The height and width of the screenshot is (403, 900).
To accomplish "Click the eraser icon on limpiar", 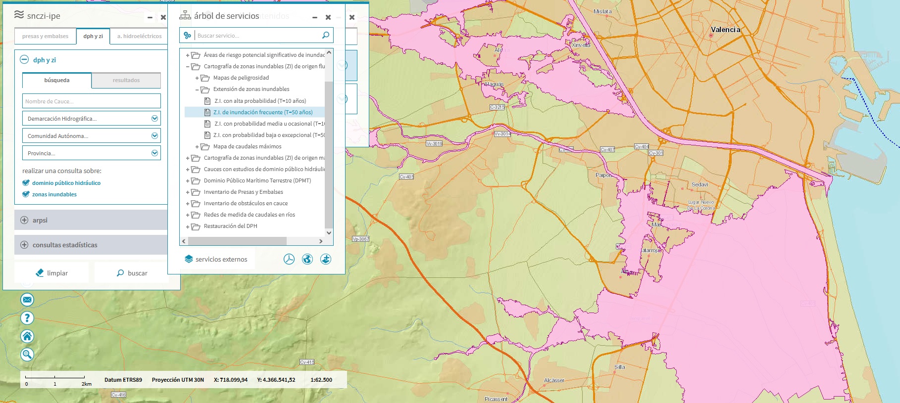I will [40, 273].
